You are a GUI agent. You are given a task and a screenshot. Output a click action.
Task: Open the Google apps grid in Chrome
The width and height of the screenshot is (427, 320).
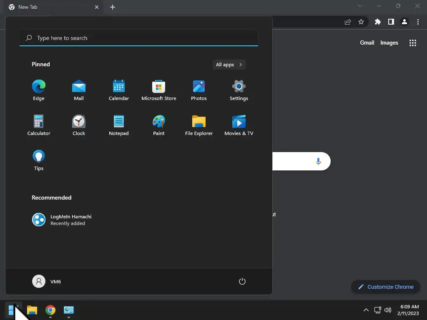click(x=412, y=43)
